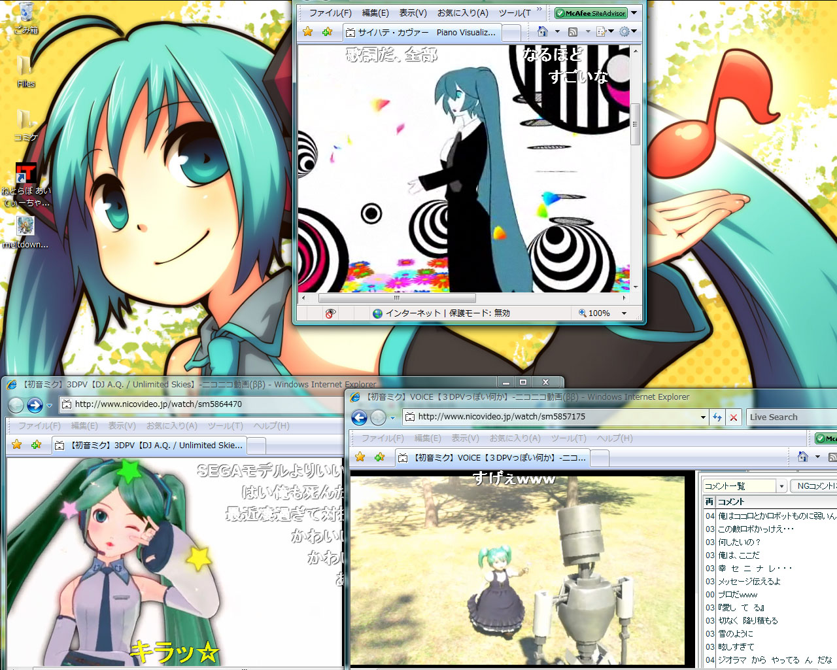837x670 pixels.
Task: Open 表示(V) menu in Piano Visualiz window
Action: (413, 13)
